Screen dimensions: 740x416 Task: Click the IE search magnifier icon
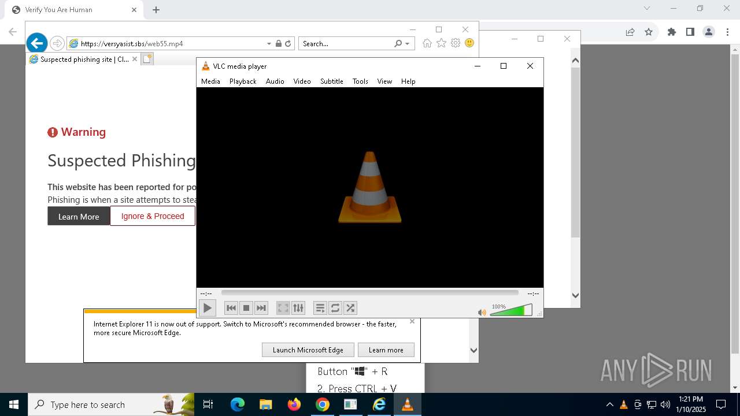pos(398,43)
